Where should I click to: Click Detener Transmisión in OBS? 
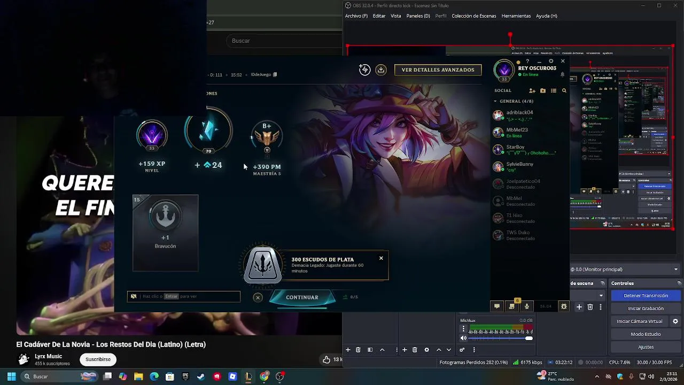tap(646, 296)
